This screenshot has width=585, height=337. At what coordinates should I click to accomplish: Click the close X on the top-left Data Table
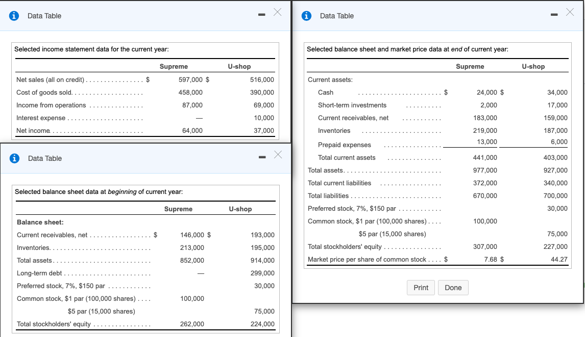pos(277,12)
